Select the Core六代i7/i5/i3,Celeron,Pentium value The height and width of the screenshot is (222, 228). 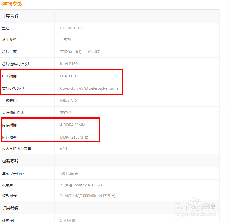89,88
